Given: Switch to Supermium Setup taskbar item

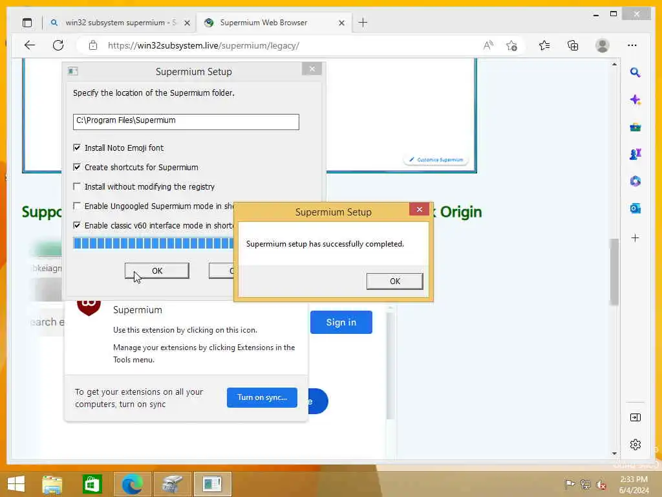Looking at the screenshot, I should [212, 484].
